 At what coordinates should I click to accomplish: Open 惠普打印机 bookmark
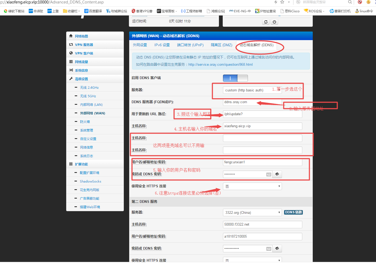(340, 11)
